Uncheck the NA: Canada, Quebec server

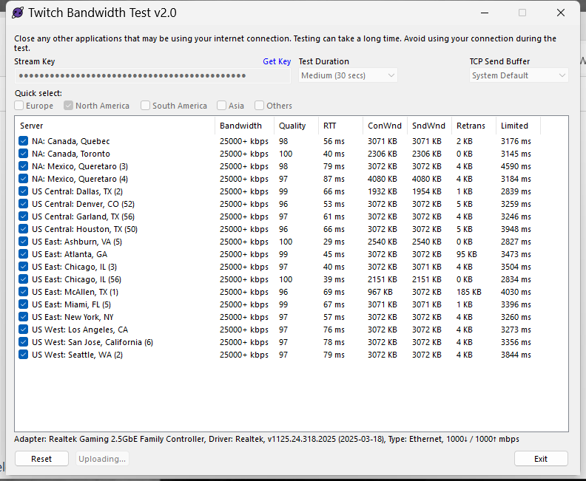tap(23, 141)
